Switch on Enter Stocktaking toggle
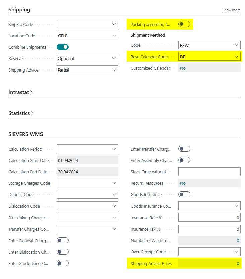This screenshot has height=279, width=245. (63, 263)
